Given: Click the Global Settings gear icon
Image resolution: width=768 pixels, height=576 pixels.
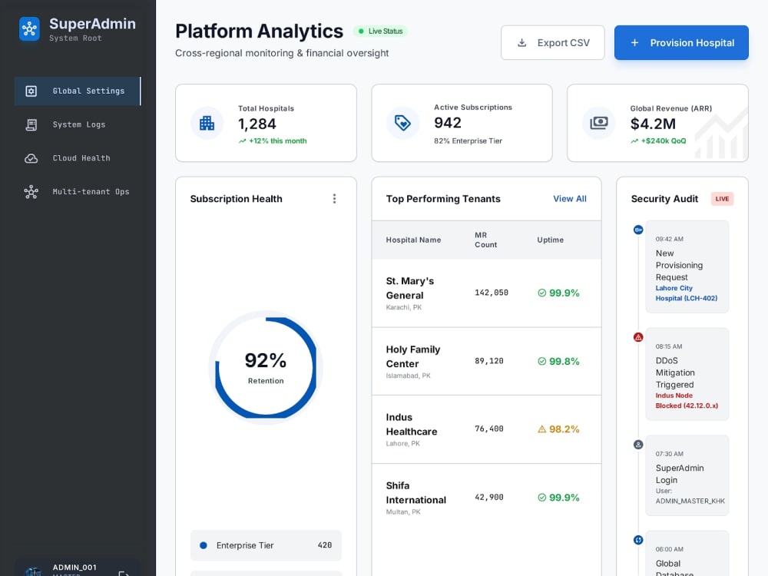Looking at the screenshot, I should click(x=31, y=91).
